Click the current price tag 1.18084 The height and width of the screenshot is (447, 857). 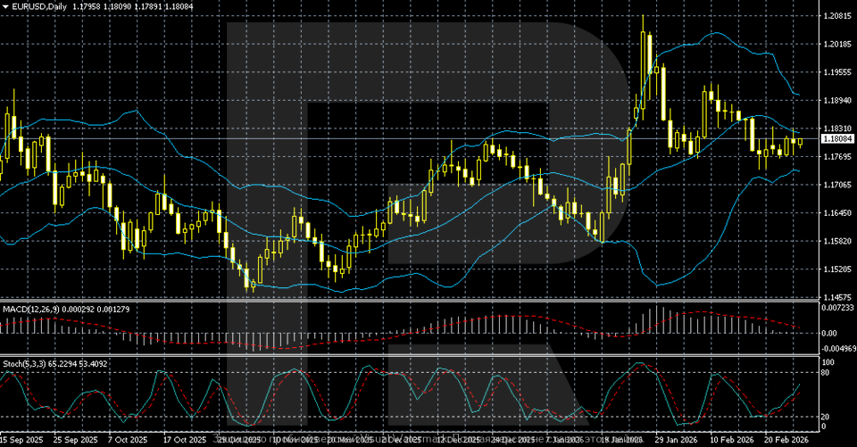pyautogui.click(x=837, y=139)
